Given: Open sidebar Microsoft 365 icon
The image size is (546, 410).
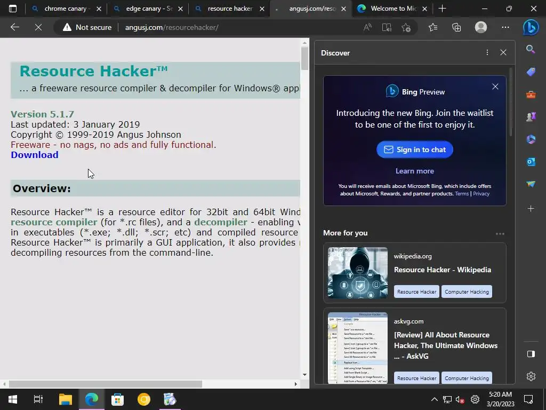Looking at the screenshot, I should [x=531, y=139].
